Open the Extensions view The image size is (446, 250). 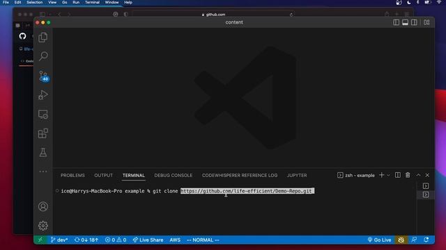43,133
